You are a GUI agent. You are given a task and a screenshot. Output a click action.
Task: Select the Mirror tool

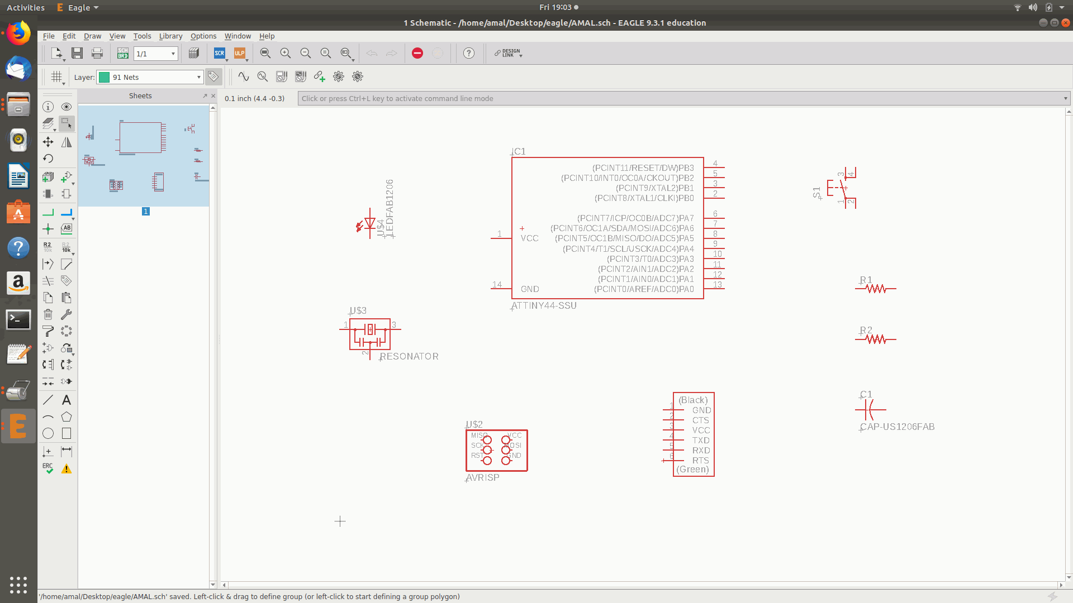click(67, 142)
